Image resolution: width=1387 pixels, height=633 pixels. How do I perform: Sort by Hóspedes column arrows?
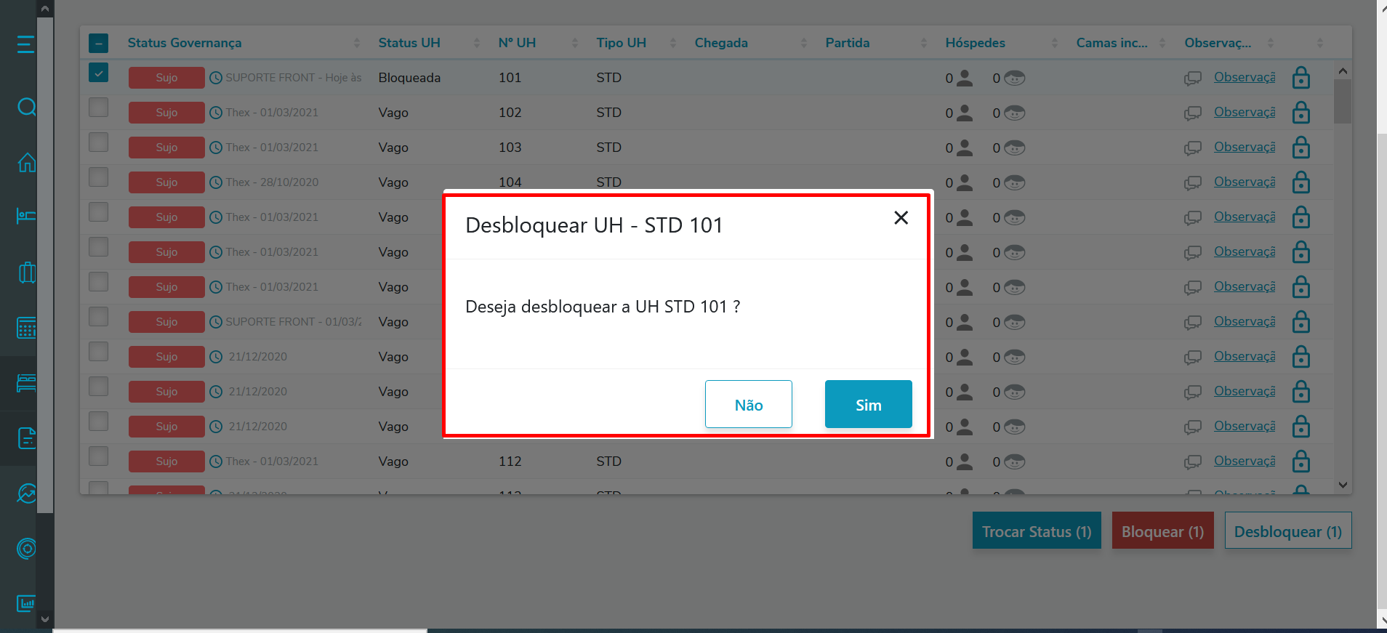[x=1055, y=43]
